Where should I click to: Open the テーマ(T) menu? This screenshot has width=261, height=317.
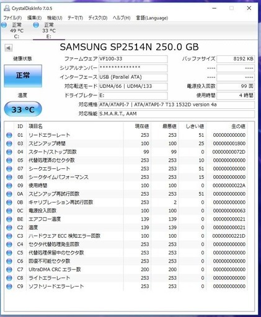point(75,18)
